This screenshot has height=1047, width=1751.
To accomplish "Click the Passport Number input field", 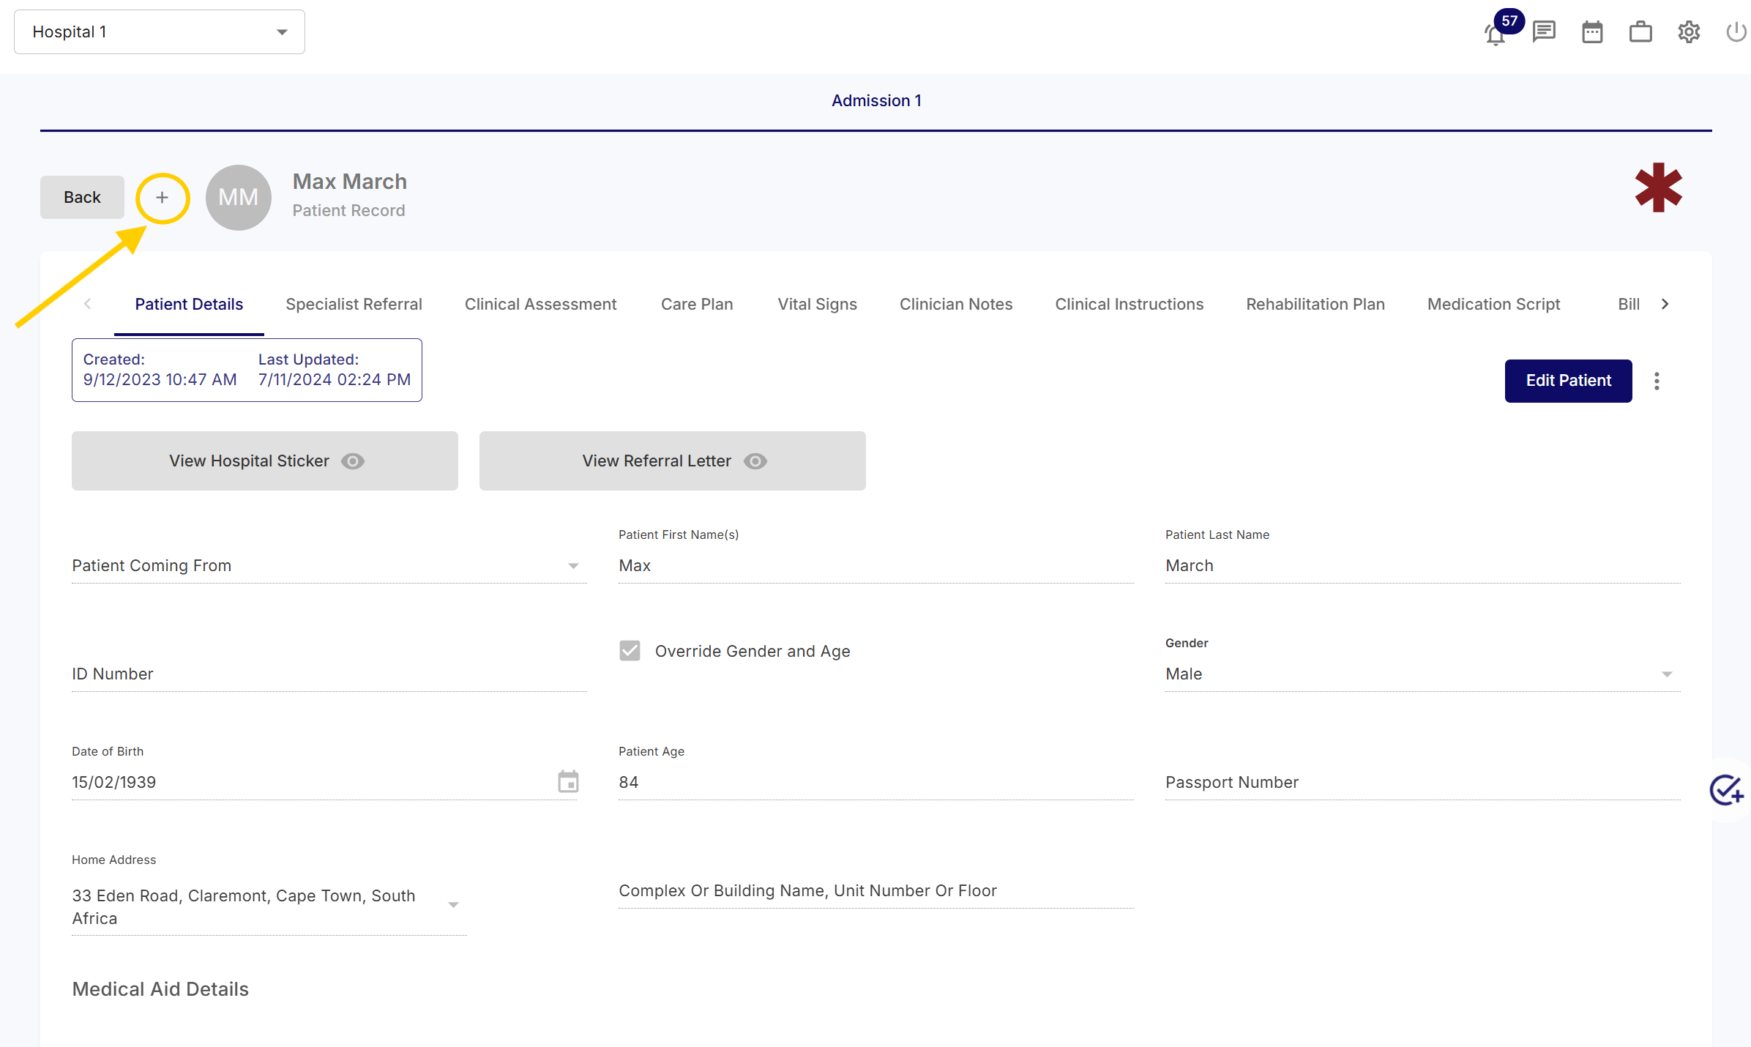I will 1422,782.
